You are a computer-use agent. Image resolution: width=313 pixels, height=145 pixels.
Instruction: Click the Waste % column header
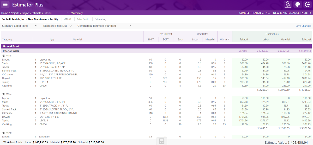coord(225,39)
